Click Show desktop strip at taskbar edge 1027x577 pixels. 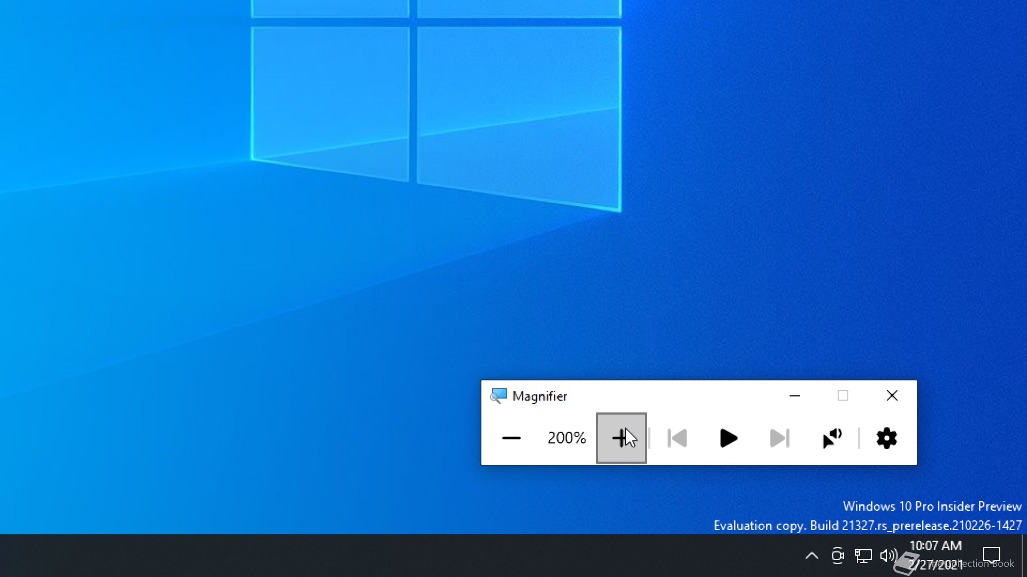click(x=1024, y=556)
